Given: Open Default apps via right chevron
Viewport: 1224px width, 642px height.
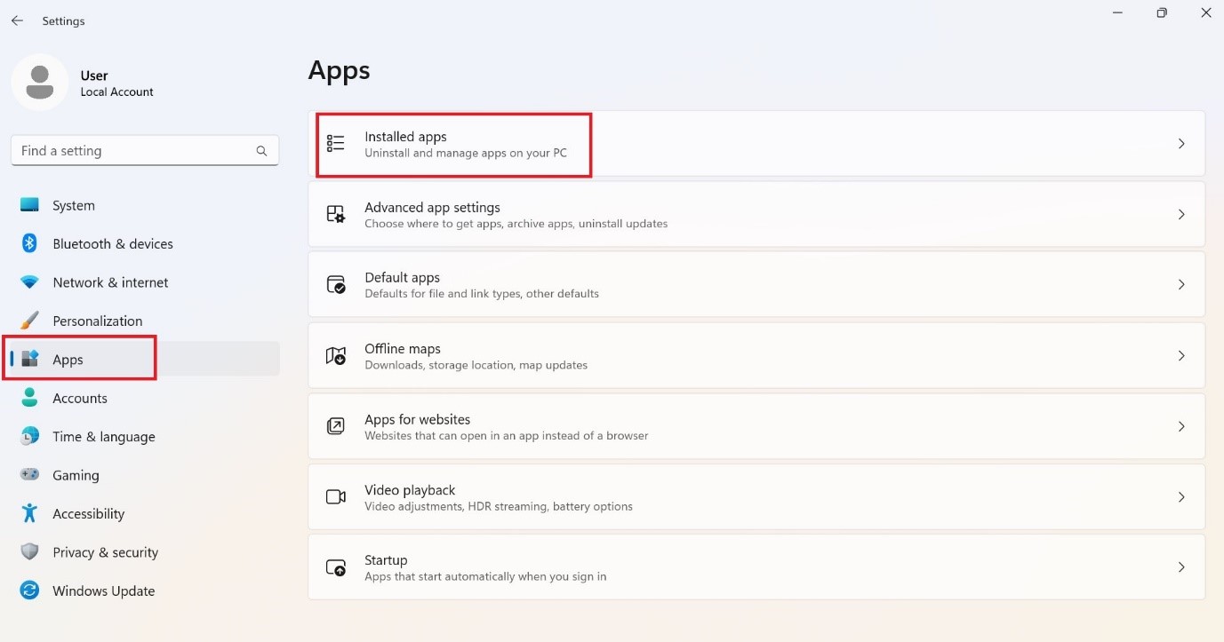Looking at the screenshot, I should (x=1180, y=284).
